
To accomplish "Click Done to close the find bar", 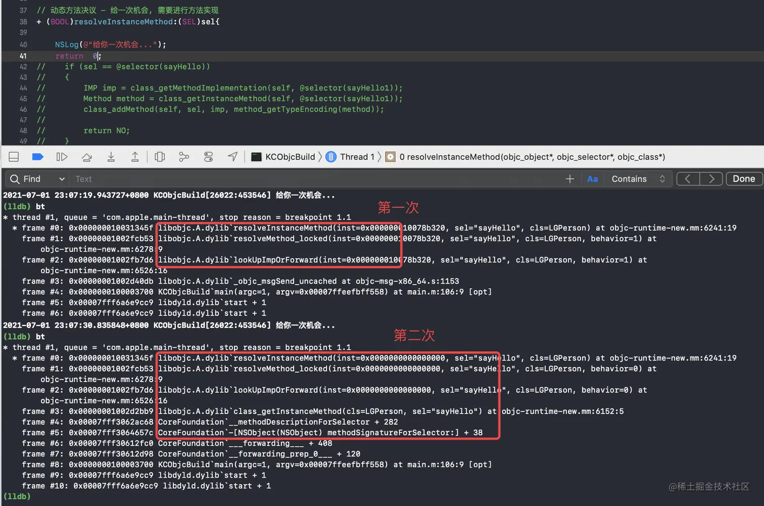I will (x=744, y=179).
